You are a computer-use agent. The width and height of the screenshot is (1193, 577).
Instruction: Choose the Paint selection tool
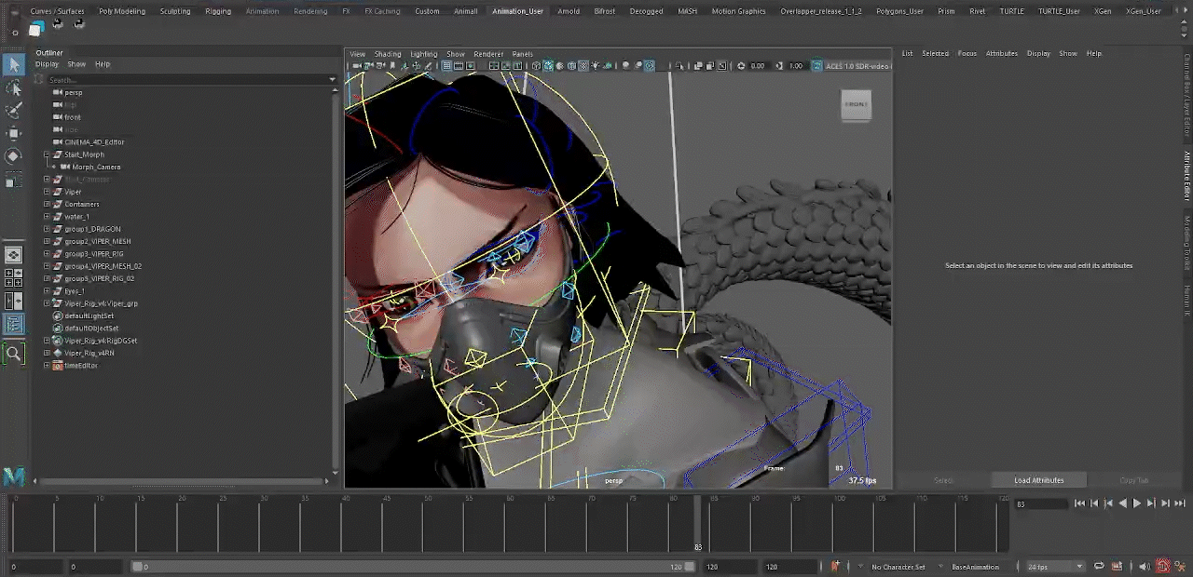coord(14,111)
